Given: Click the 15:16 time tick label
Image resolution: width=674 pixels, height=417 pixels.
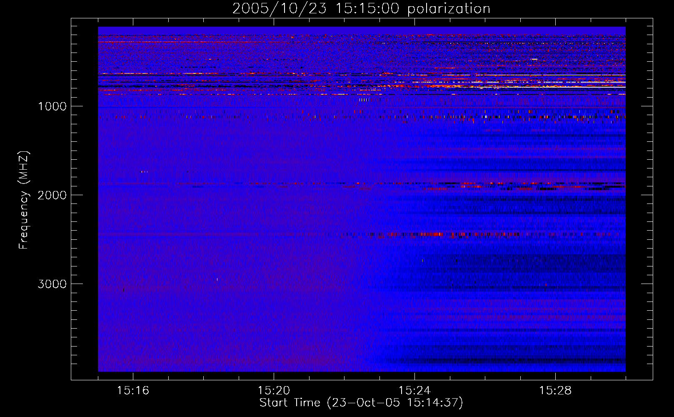Looking at the screenshot, I should click(x=133, y=391).
